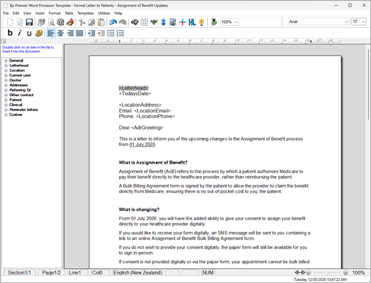Image resolution: width=371 pixels, height=283 pixels.
Task: Open Find with binoculars icon
Action: [134, 22]
